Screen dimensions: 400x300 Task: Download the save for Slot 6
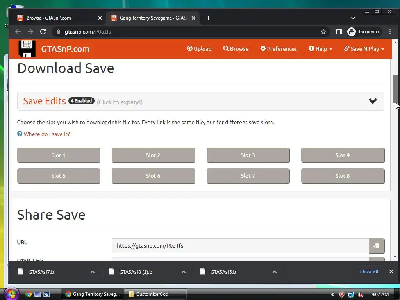(153, 176)
